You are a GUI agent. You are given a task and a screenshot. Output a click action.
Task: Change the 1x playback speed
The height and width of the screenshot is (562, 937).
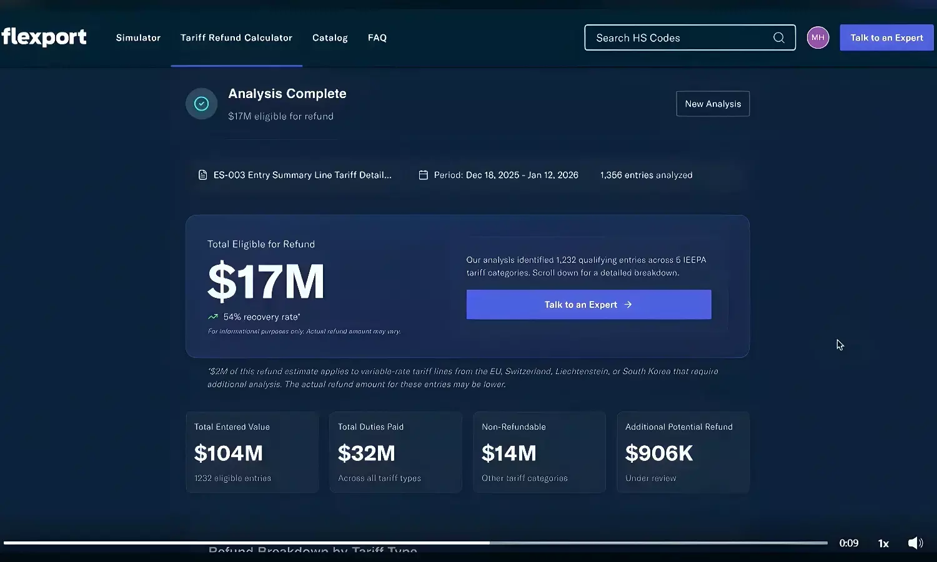click(883, 543)
